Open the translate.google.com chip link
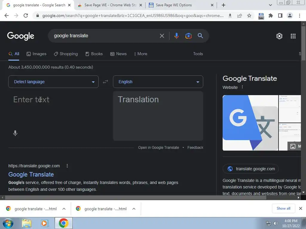The width and height of the screenshot is (306, 229). click(251, 169)
